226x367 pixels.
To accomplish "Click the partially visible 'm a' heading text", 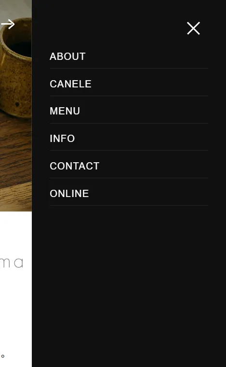I will click(x=12, y=263).
